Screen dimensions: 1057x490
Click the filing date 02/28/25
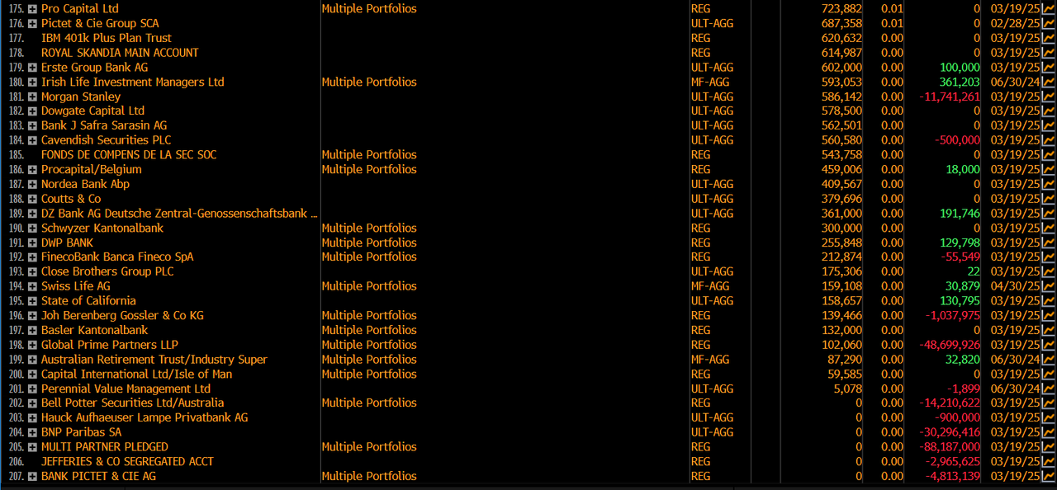pos(1015,24)
